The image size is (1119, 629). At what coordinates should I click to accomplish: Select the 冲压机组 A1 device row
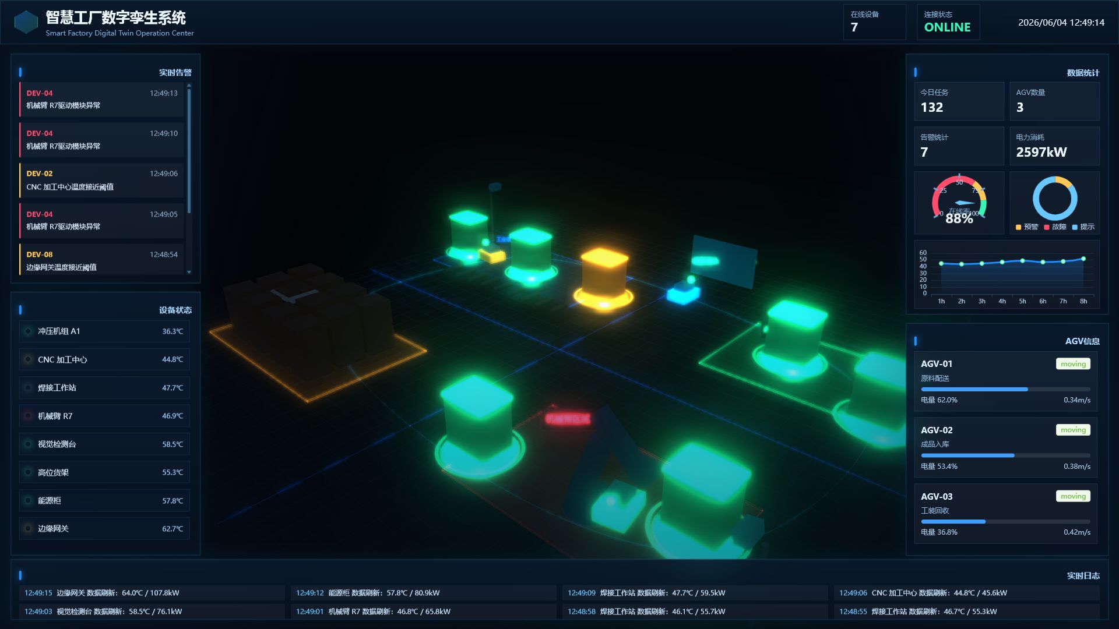pos(104,331)
